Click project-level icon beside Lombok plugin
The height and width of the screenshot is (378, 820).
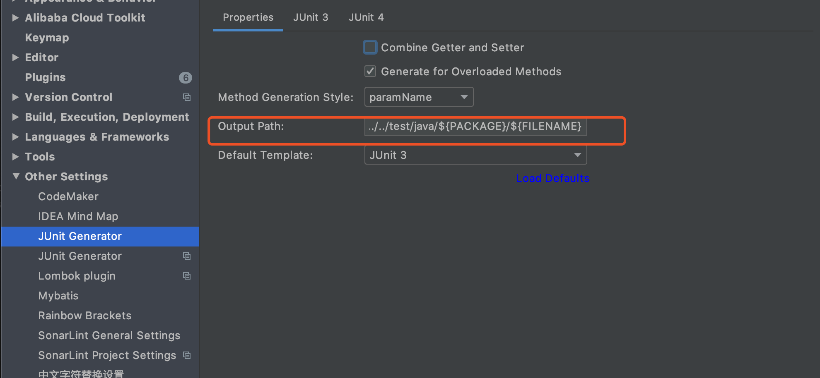pos(187,276)
